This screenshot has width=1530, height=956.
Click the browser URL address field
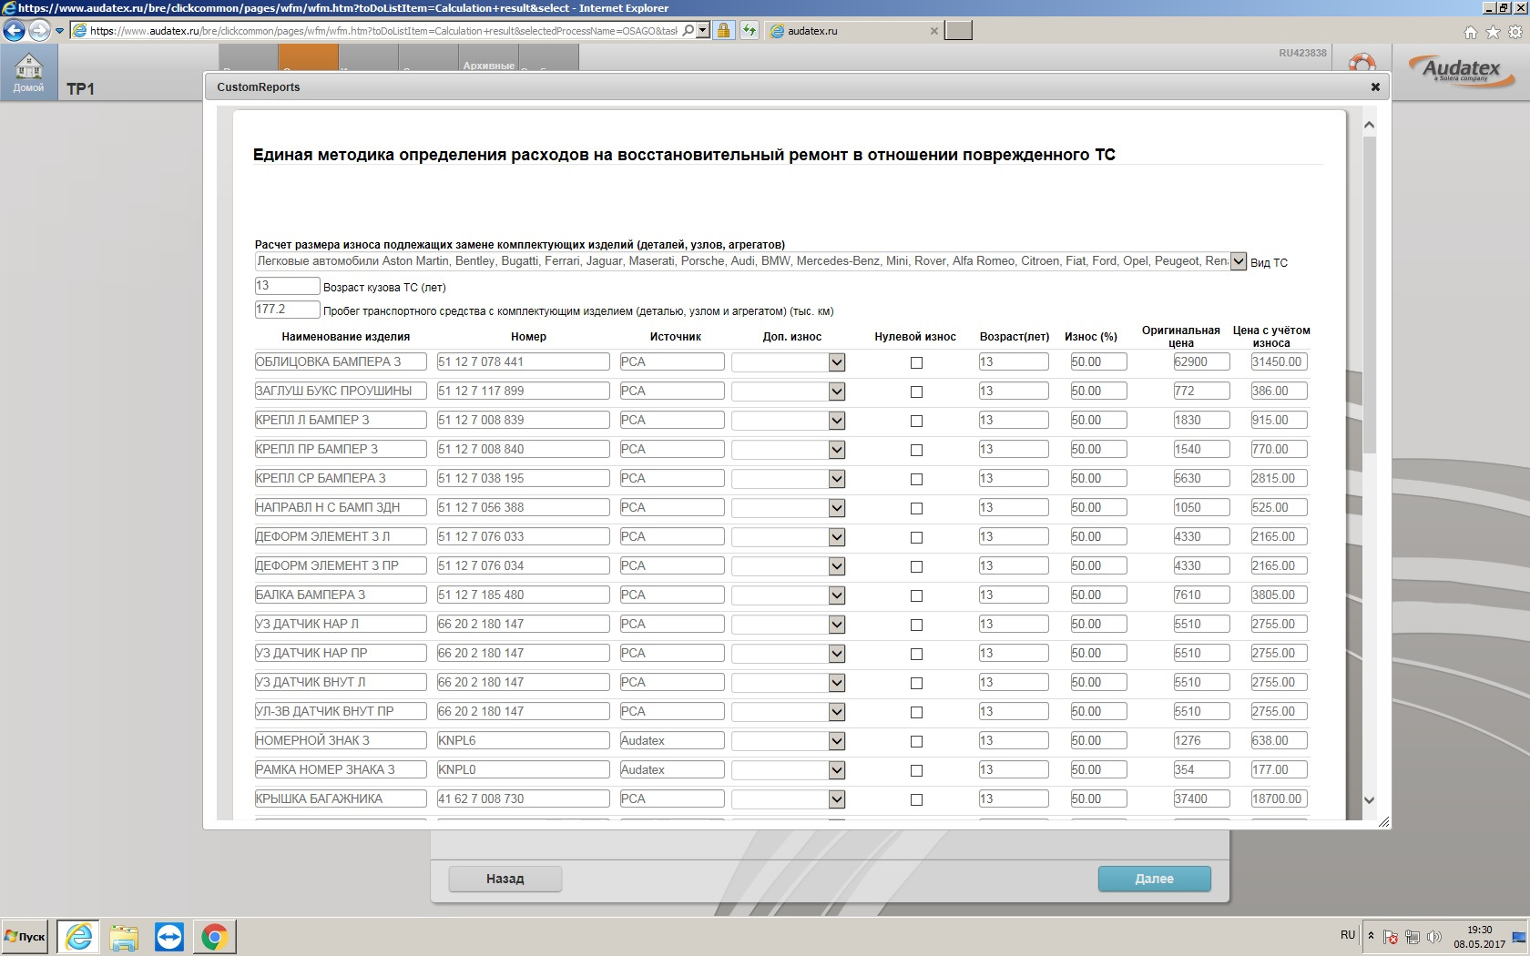pos(382,31)
